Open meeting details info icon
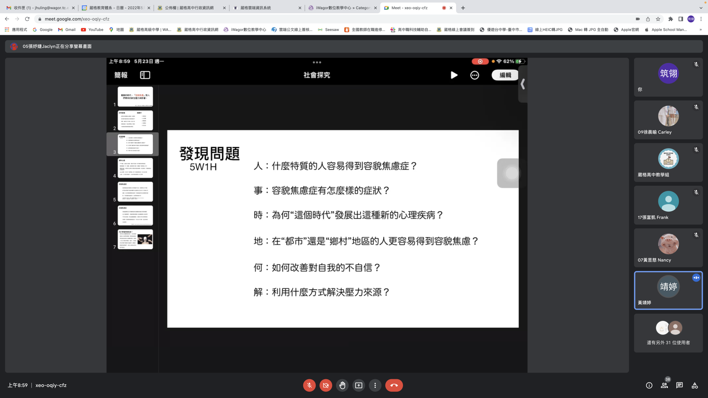 (x=649, y=385)
